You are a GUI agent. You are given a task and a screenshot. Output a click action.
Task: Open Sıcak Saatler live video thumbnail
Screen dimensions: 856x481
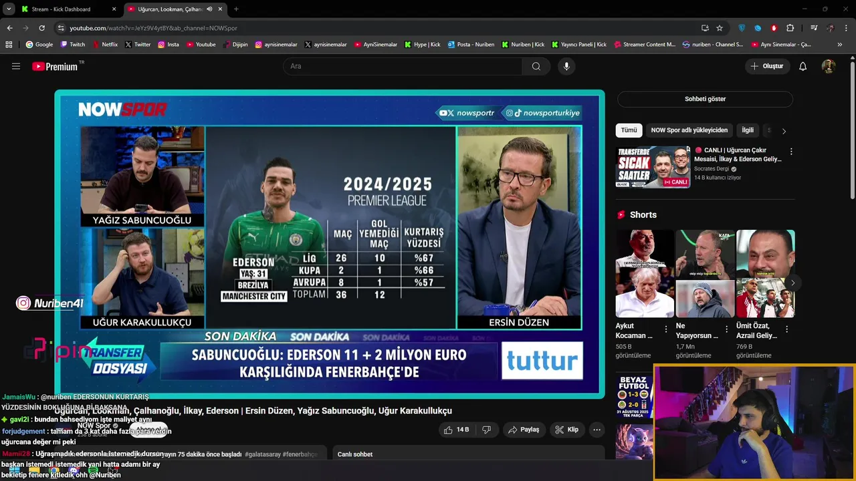click(653, 167)
